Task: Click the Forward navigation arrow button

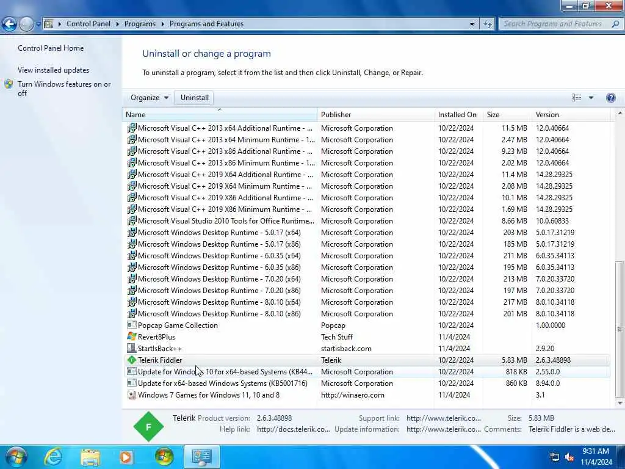Action: [26, 24]
